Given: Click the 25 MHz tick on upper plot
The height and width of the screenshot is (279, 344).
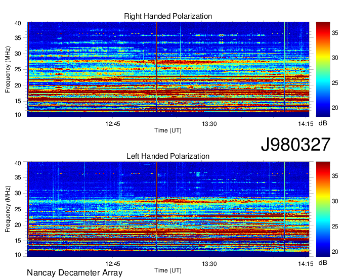Looking at the screenshot, I should [18, 69].
